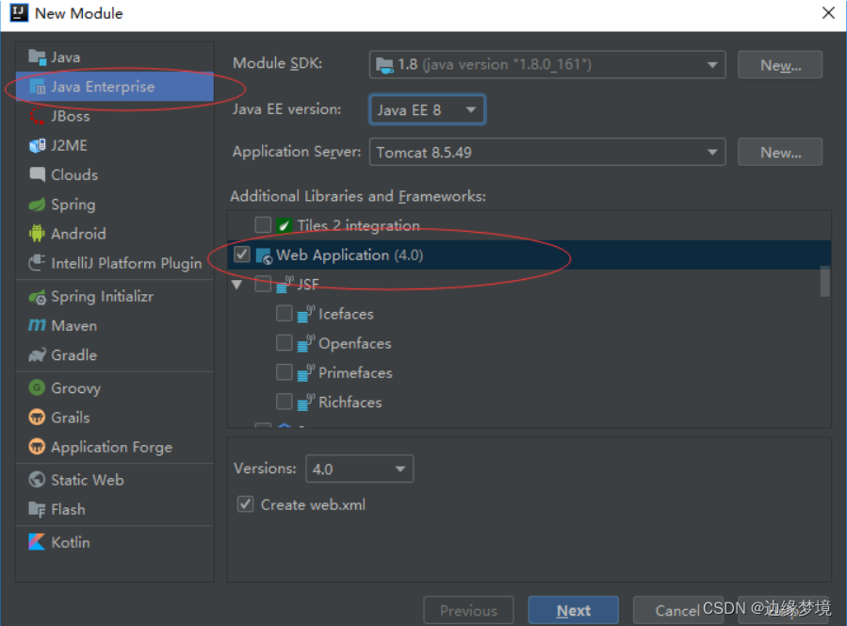Choose Kotlin module type
This screenshot has height=626, width=847.
tap(115, 542)
